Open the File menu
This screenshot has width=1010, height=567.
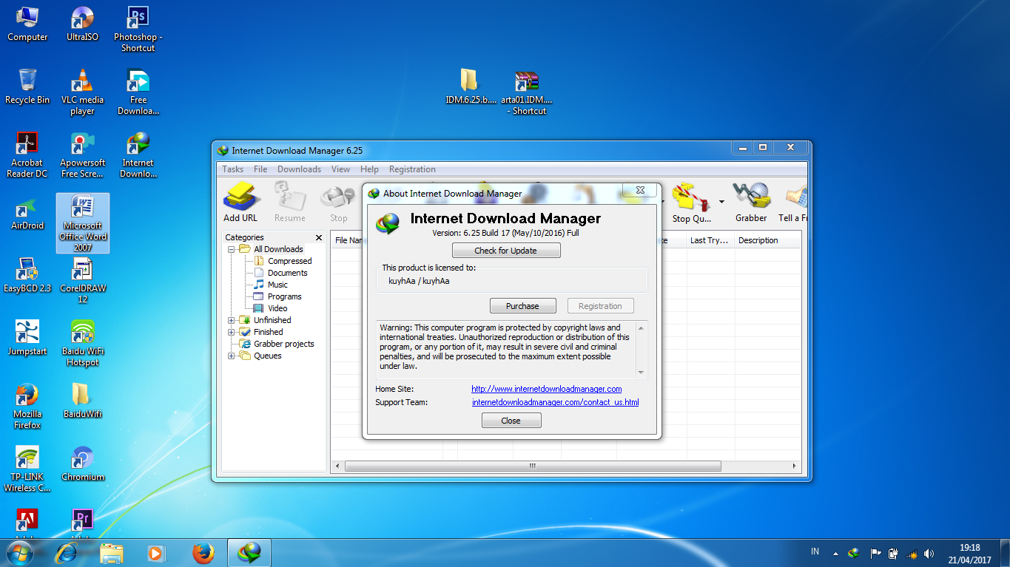click(x=260, y=169)
